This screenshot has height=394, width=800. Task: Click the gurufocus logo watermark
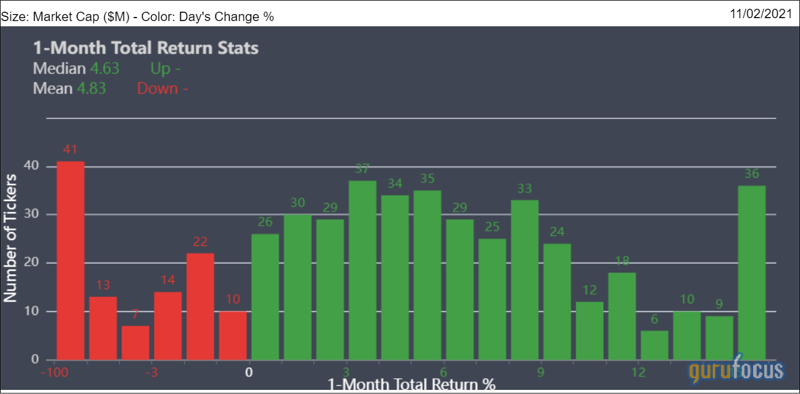tap(736, 369)
